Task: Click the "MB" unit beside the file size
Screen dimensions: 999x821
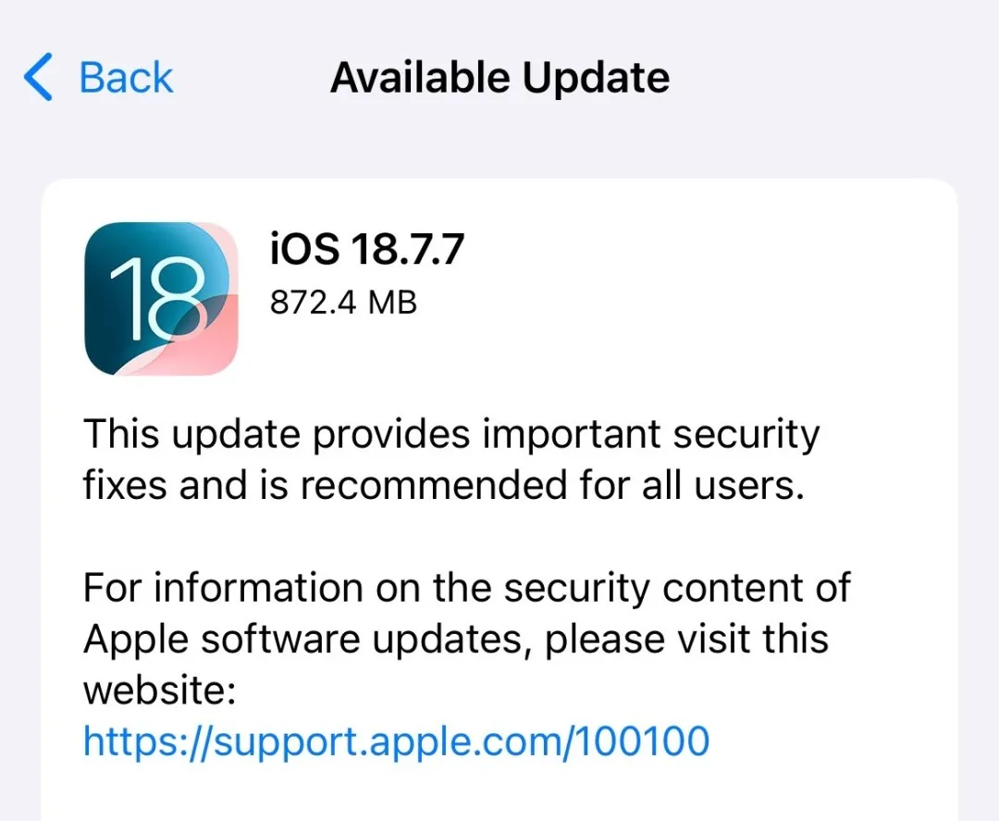Action: (x=392, y=302)
